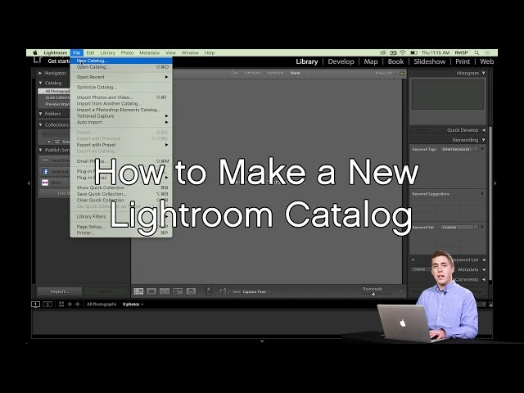Collapse the Histogram panel
524x393 pixels.
[x=483, y=73]
